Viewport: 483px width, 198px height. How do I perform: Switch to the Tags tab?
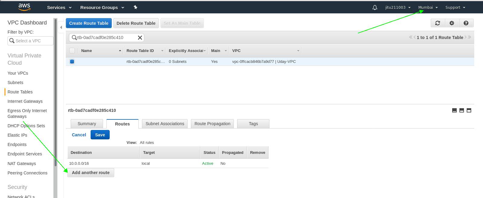pyautogui.click(x=253, y=124)
